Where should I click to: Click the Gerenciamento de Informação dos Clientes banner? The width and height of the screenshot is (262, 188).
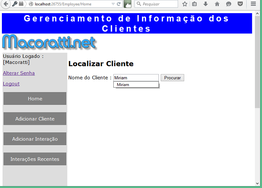[127, 23]
